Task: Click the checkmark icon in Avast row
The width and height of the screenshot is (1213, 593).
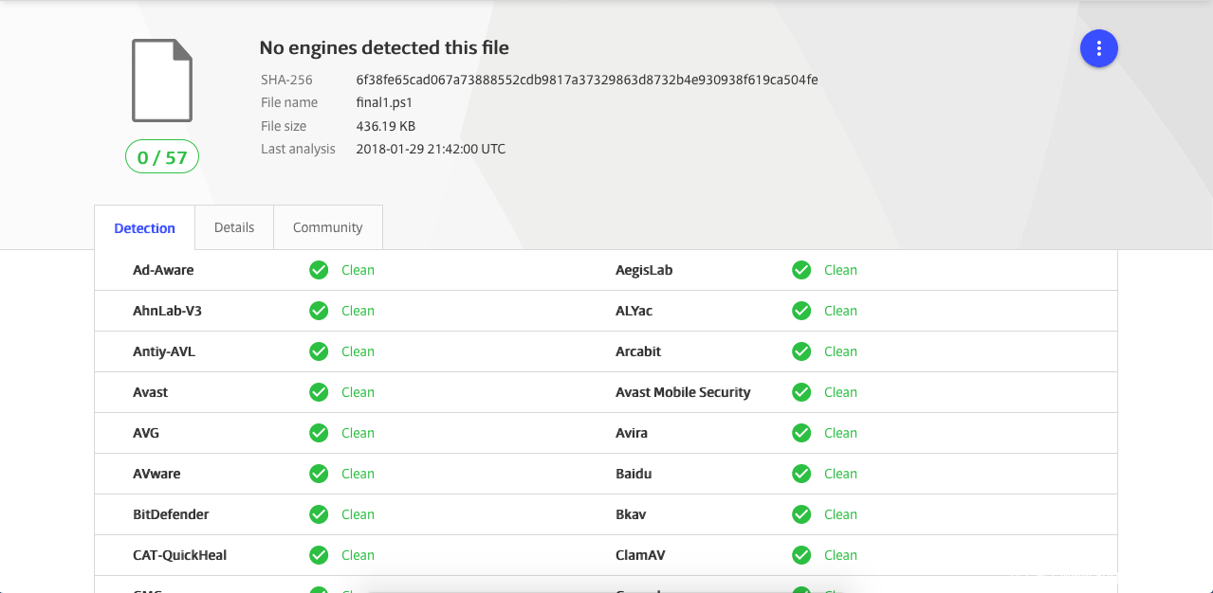Action: (x=319, y=392)
